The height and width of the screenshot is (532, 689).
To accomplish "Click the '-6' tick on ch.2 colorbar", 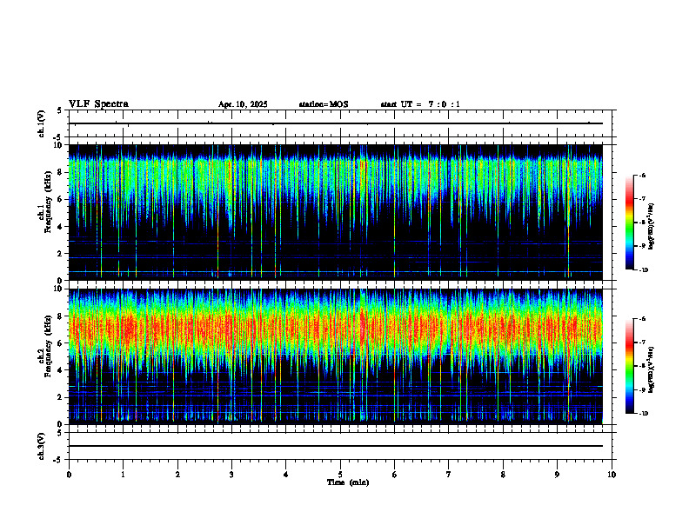I will pos(642,319).
